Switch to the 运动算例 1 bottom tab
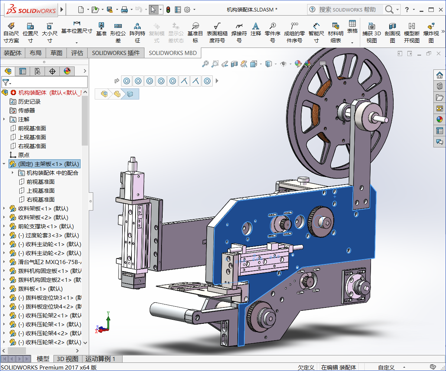The width and height of the screenshot is (446, 371). tap(101, 359)
